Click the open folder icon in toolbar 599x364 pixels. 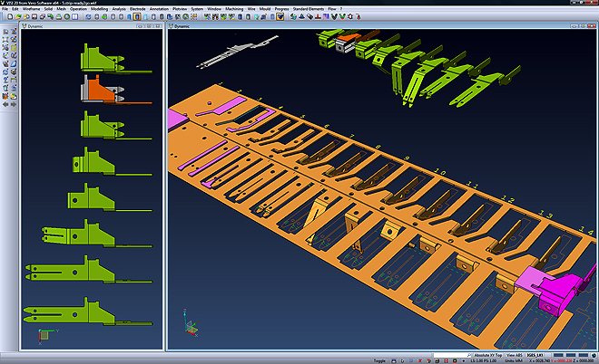[18, 16]
